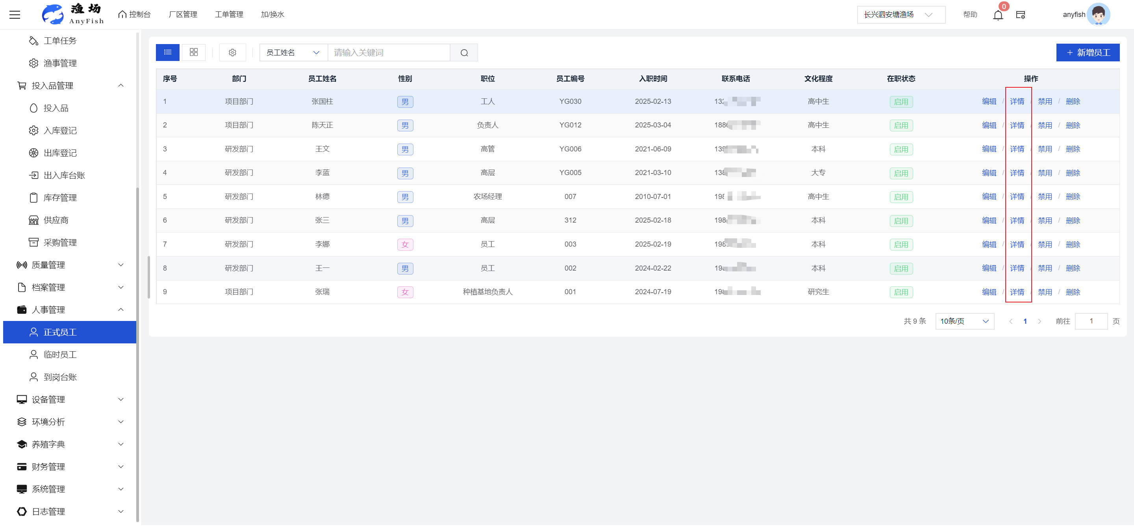The image size is (1134, 531).
Task: Switch to grid card view
Action: pyautogui.click(x=194, y=52)
